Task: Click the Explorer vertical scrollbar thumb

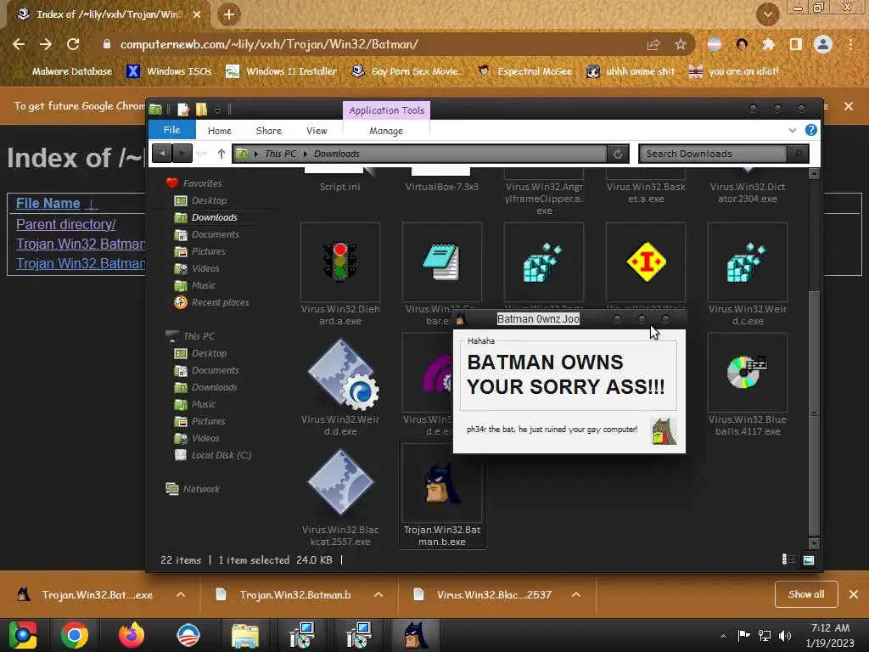Action: [814, 413]
